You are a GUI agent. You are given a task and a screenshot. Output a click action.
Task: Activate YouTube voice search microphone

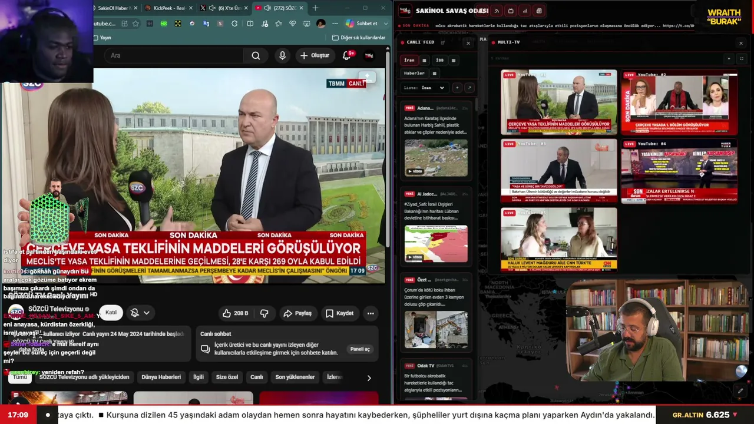282,55
